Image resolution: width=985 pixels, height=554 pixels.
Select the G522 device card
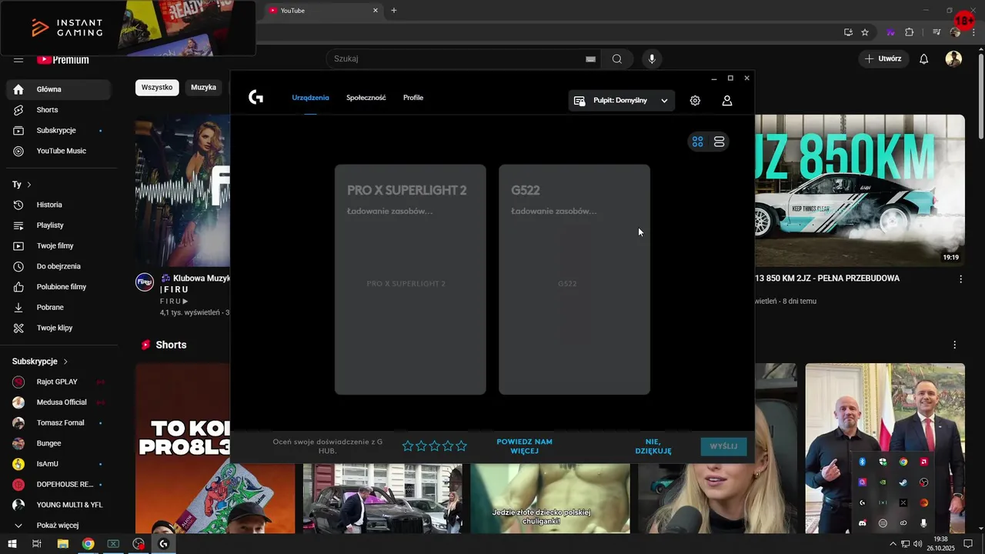574,279
